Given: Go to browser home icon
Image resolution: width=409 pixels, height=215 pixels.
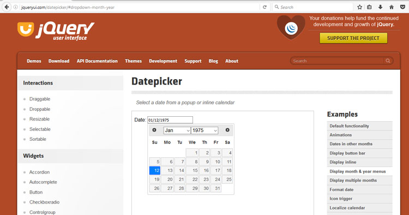Looking at the screenshot, I should click(391, 7).
